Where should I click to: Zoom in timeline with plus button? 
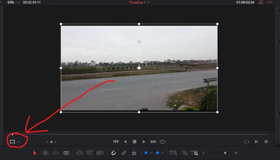pyautogui.click(x=236, y=153)
